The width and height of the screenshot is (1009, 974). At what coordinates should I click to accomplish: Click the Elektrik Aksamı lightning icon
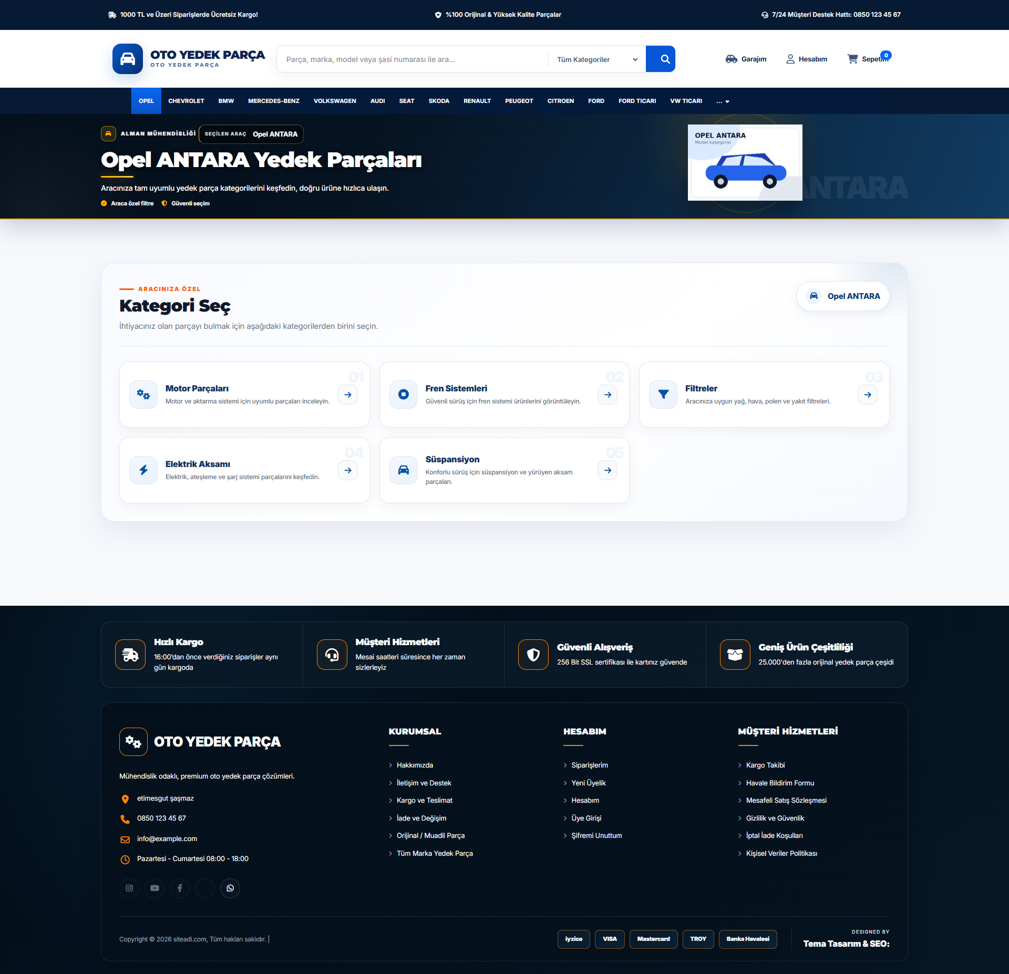coord(143,470)
